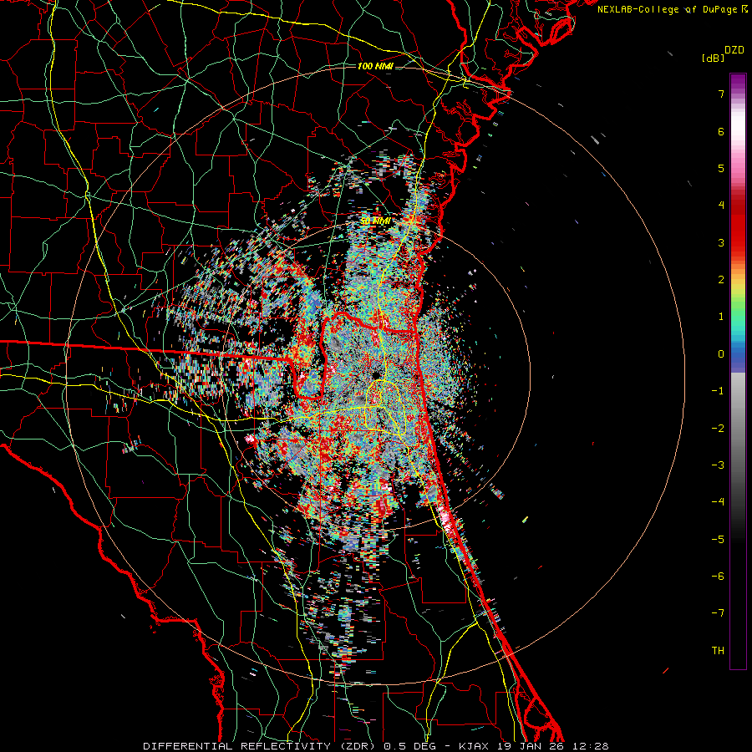Image resolution: width=752 pixels, height=752 pixels.
Task: Click the -3 value on the color scale
Action: [x=718, y=465]
